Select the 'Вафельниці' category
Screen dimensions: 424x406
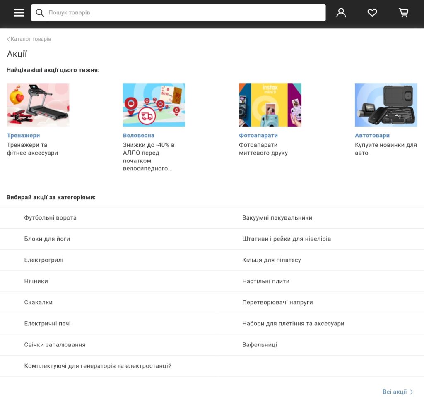click(260, 345)
